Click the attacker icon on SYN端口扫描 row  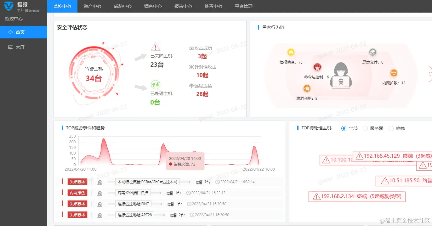[100, 193]
